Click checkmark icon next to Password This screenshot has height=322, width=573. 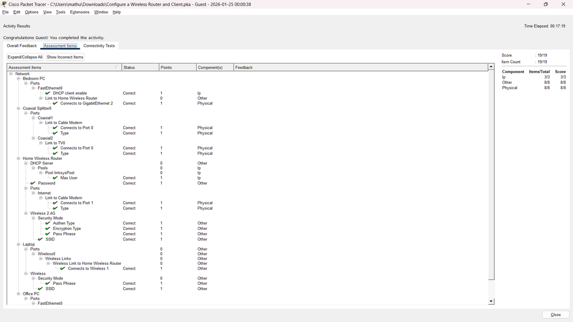(x=32, y=183)
